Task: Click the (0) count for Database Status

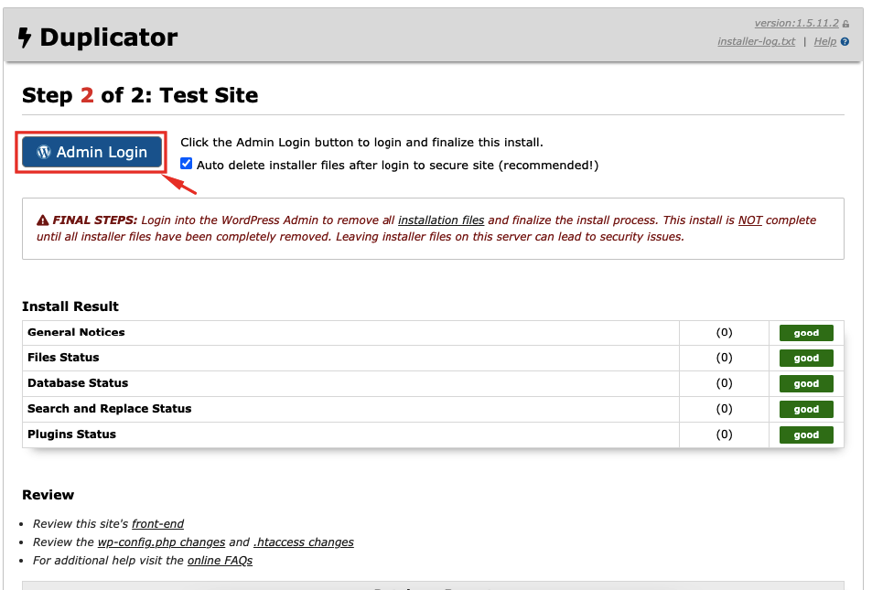Action: (x=724, y=383)
